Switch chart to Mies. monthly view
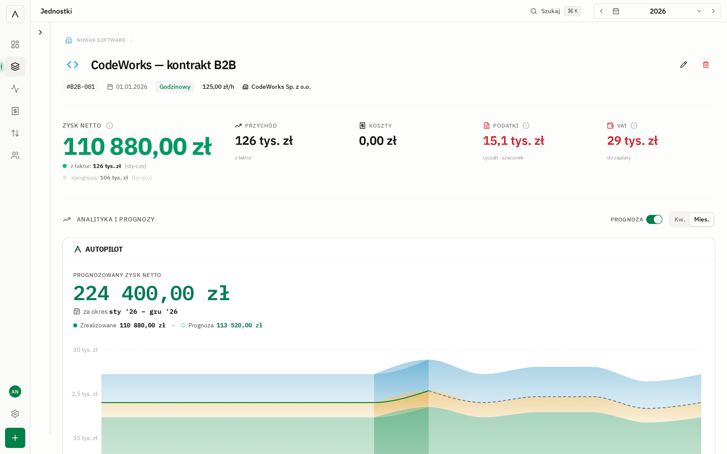 point(702,219)
